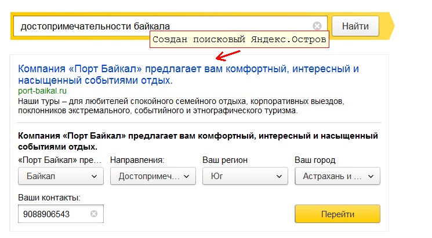The image size is (432, 238).
Task: Select the Ваш город label
Action: point(315,160)
